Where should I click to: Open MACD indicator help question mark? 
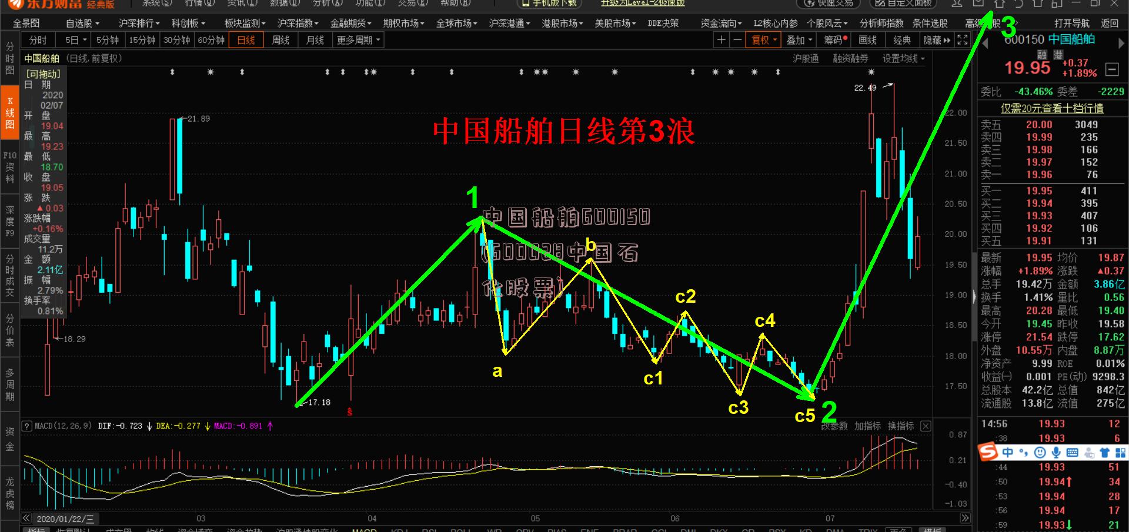26,426
